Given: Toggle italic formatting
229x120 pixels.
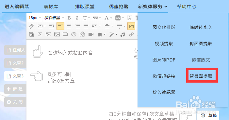Looking at the screenshot, I should [77, 18].
